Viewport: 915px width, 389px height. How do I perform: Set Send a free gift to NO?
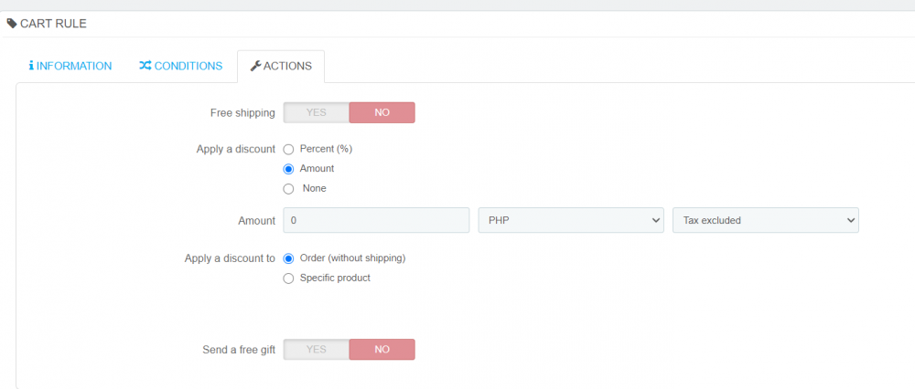(382, 350)
